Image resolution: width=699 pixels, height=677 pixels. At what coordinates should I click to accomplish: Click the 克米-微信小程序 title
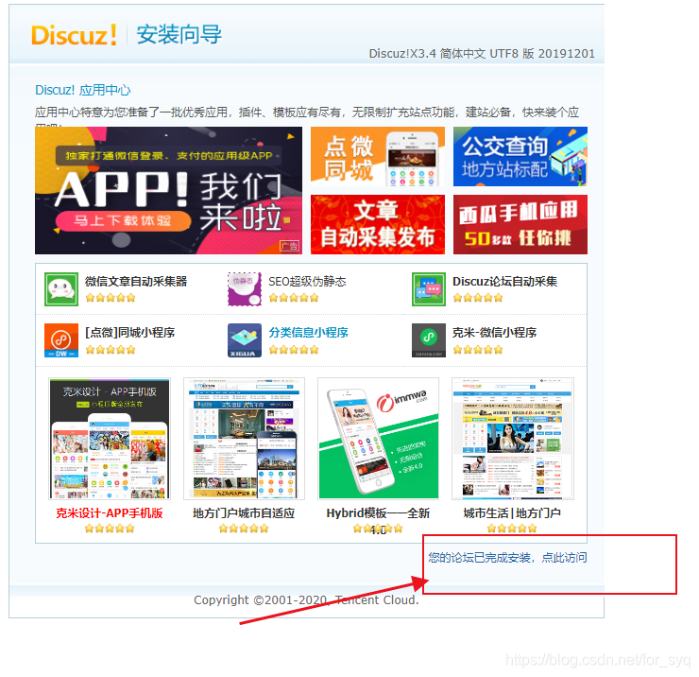coord(494,333)
